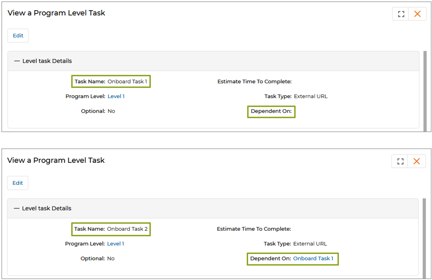Image resolution: width=432 pixels, height=280 pixels.
Task: Click Edit in Onboard Task 2 dialog
Action: (18, 183)
